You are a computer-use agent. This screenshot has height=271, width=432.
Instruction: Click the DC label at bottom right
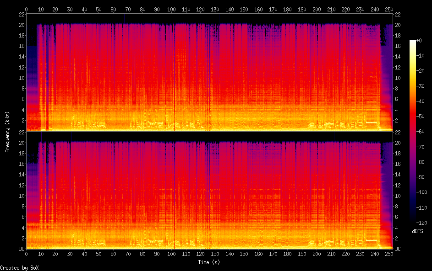pos(399,249)
